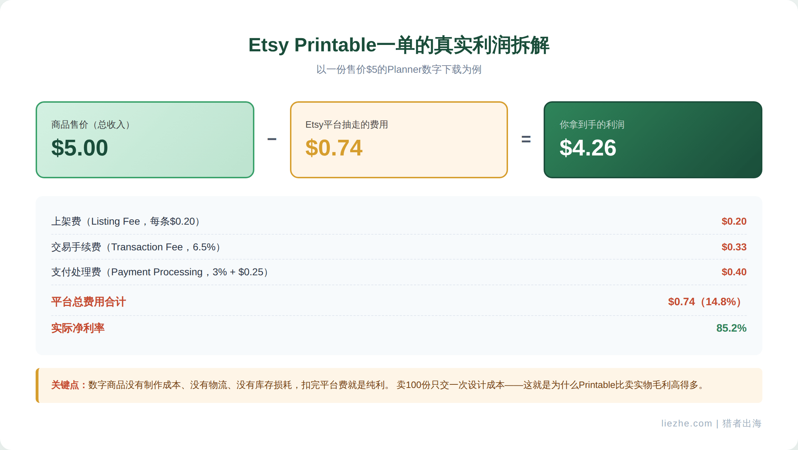Click the $5.00 price value

[x=80, y=148]
